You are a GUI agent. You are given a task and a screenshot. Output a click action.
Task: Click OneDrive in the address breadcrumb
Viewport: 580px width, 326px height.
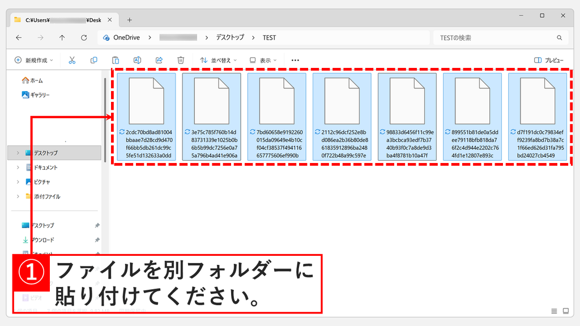click(x=126, y=38)
